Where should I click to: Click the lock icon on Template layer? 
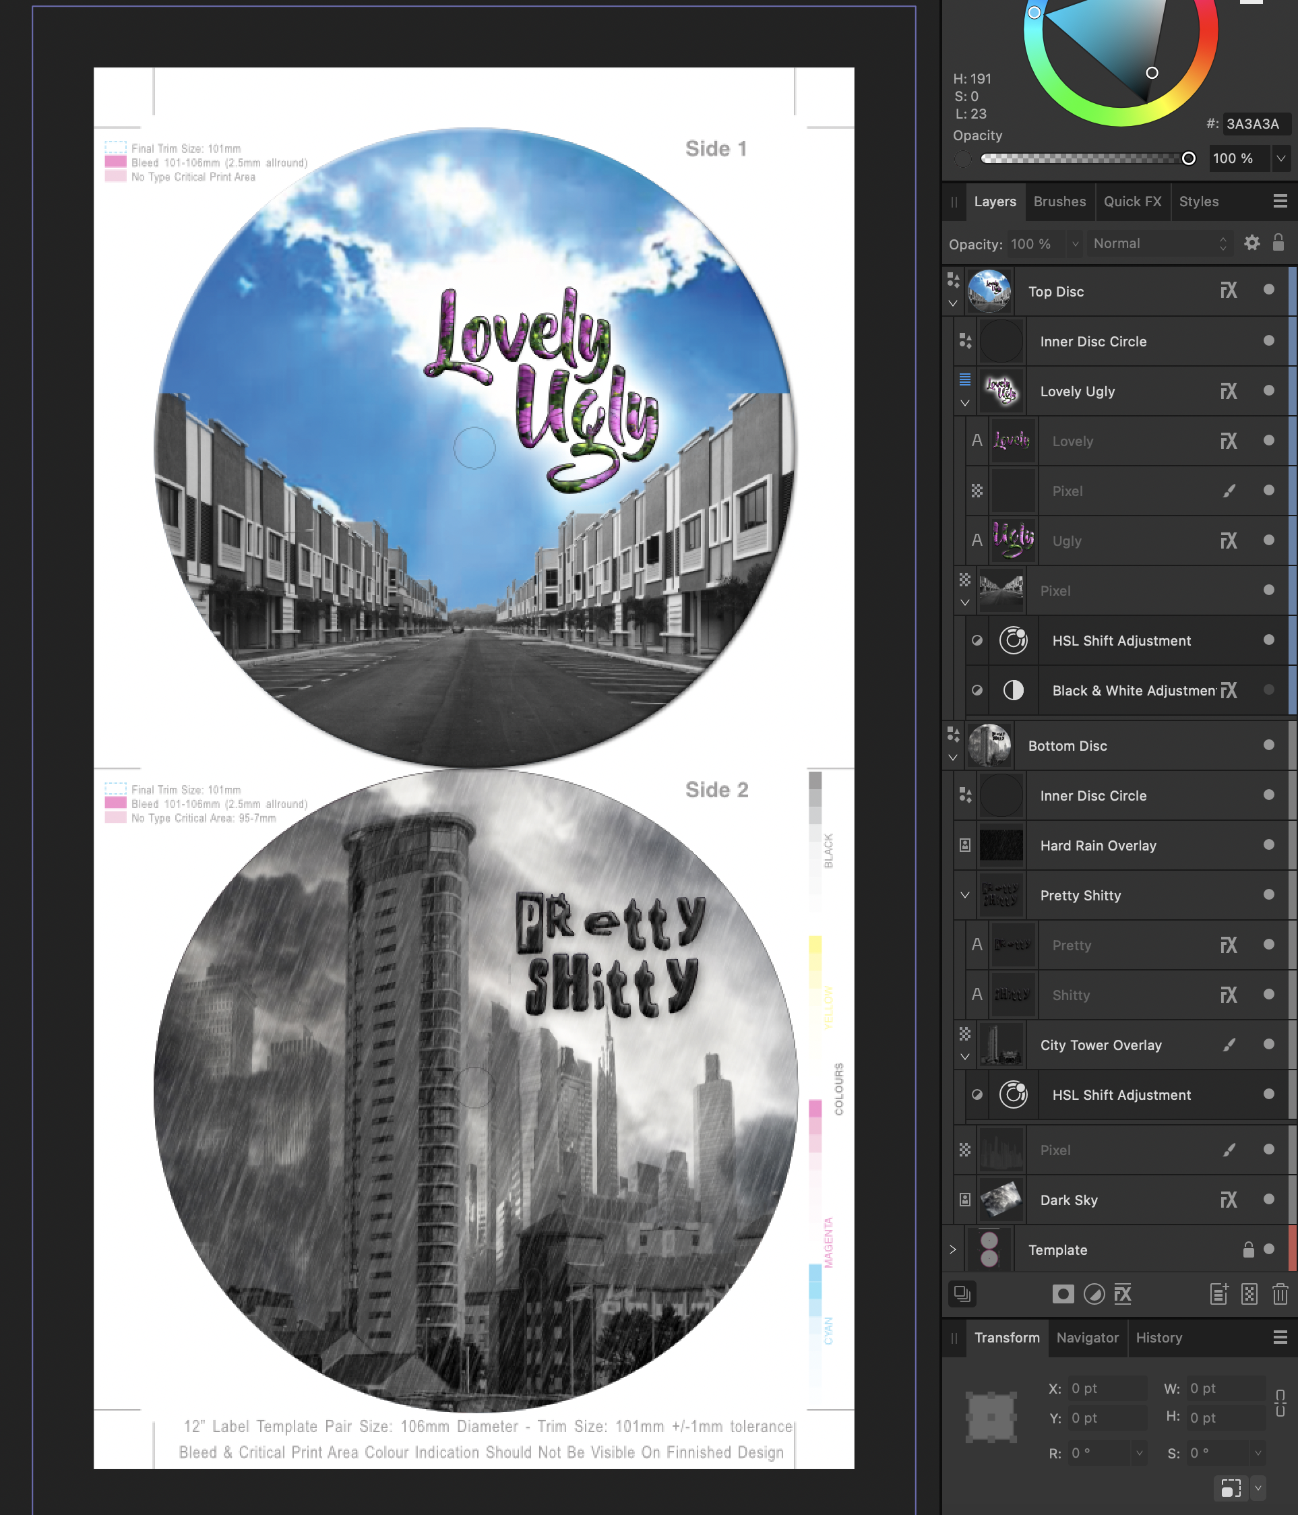click(1249, 1249)
